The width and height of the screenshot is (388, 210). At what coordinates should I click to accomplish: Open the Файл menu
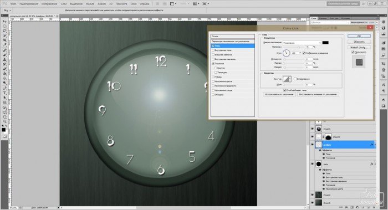pyautogui.click(x=13, y=4)
